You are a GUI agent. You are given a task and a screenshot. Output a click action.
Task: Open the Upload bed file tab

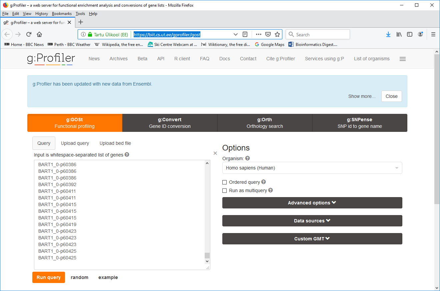tap(115, 143)
